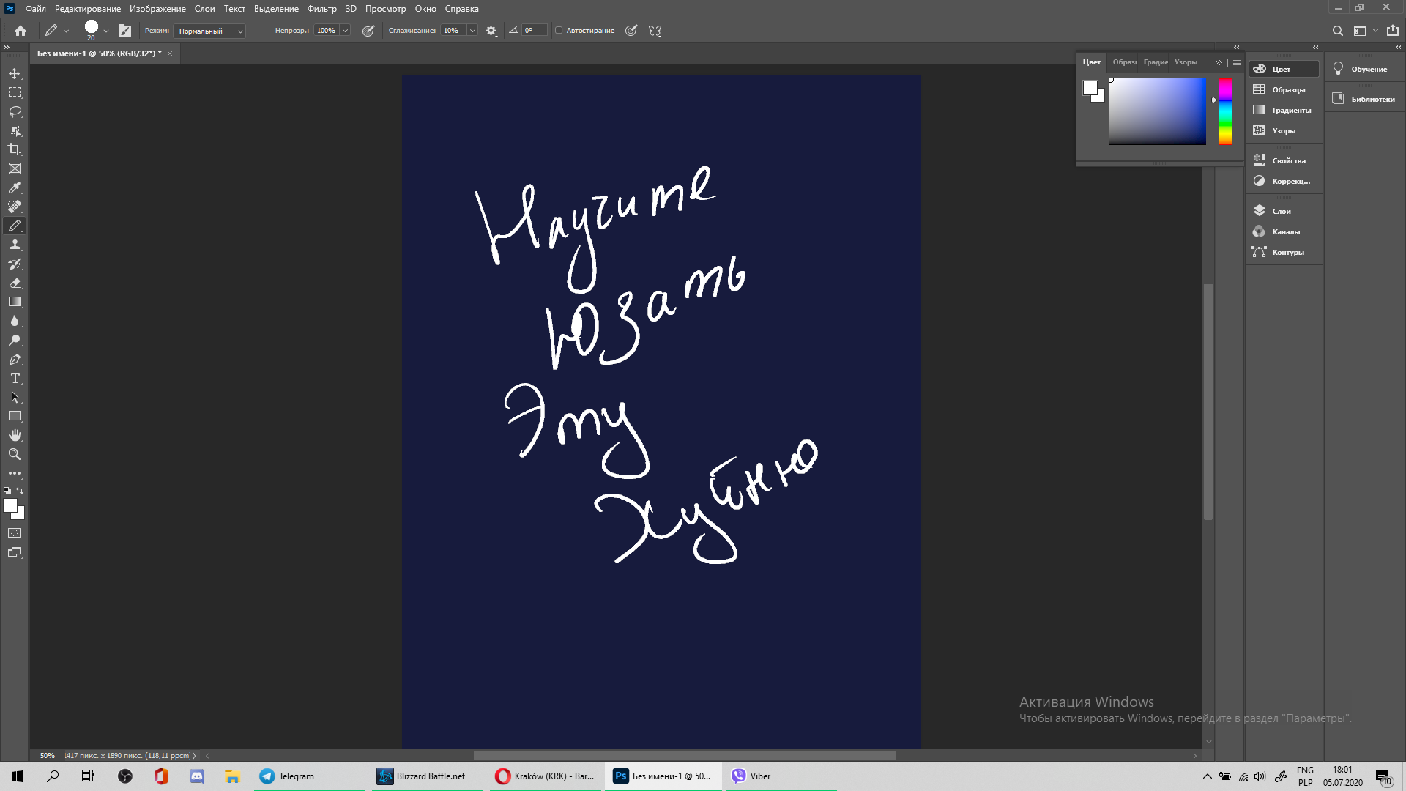Select the Crop tool
Viewport: 1406px width, 791px height.
coord(15,149)
